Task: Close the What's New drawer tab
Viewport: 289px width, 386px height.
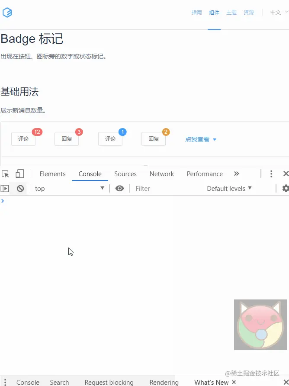Action: pos(234,382)
